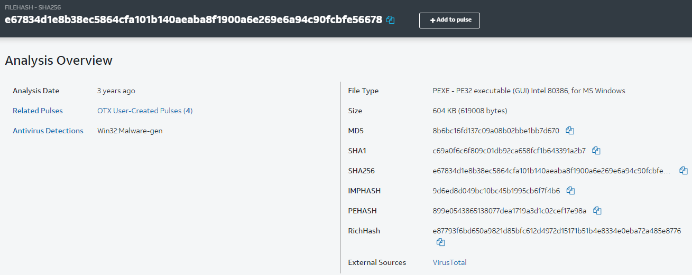692x275 pixels.
Task: Click the large hash title in header
Action: [193, 20]
